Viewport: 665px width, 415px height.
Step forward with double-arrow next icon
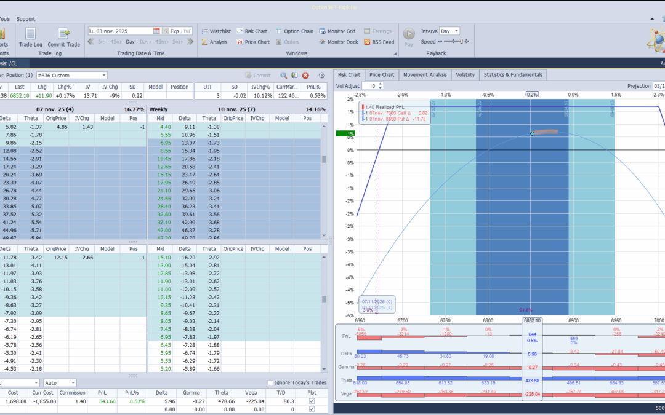tap(191, 42)
